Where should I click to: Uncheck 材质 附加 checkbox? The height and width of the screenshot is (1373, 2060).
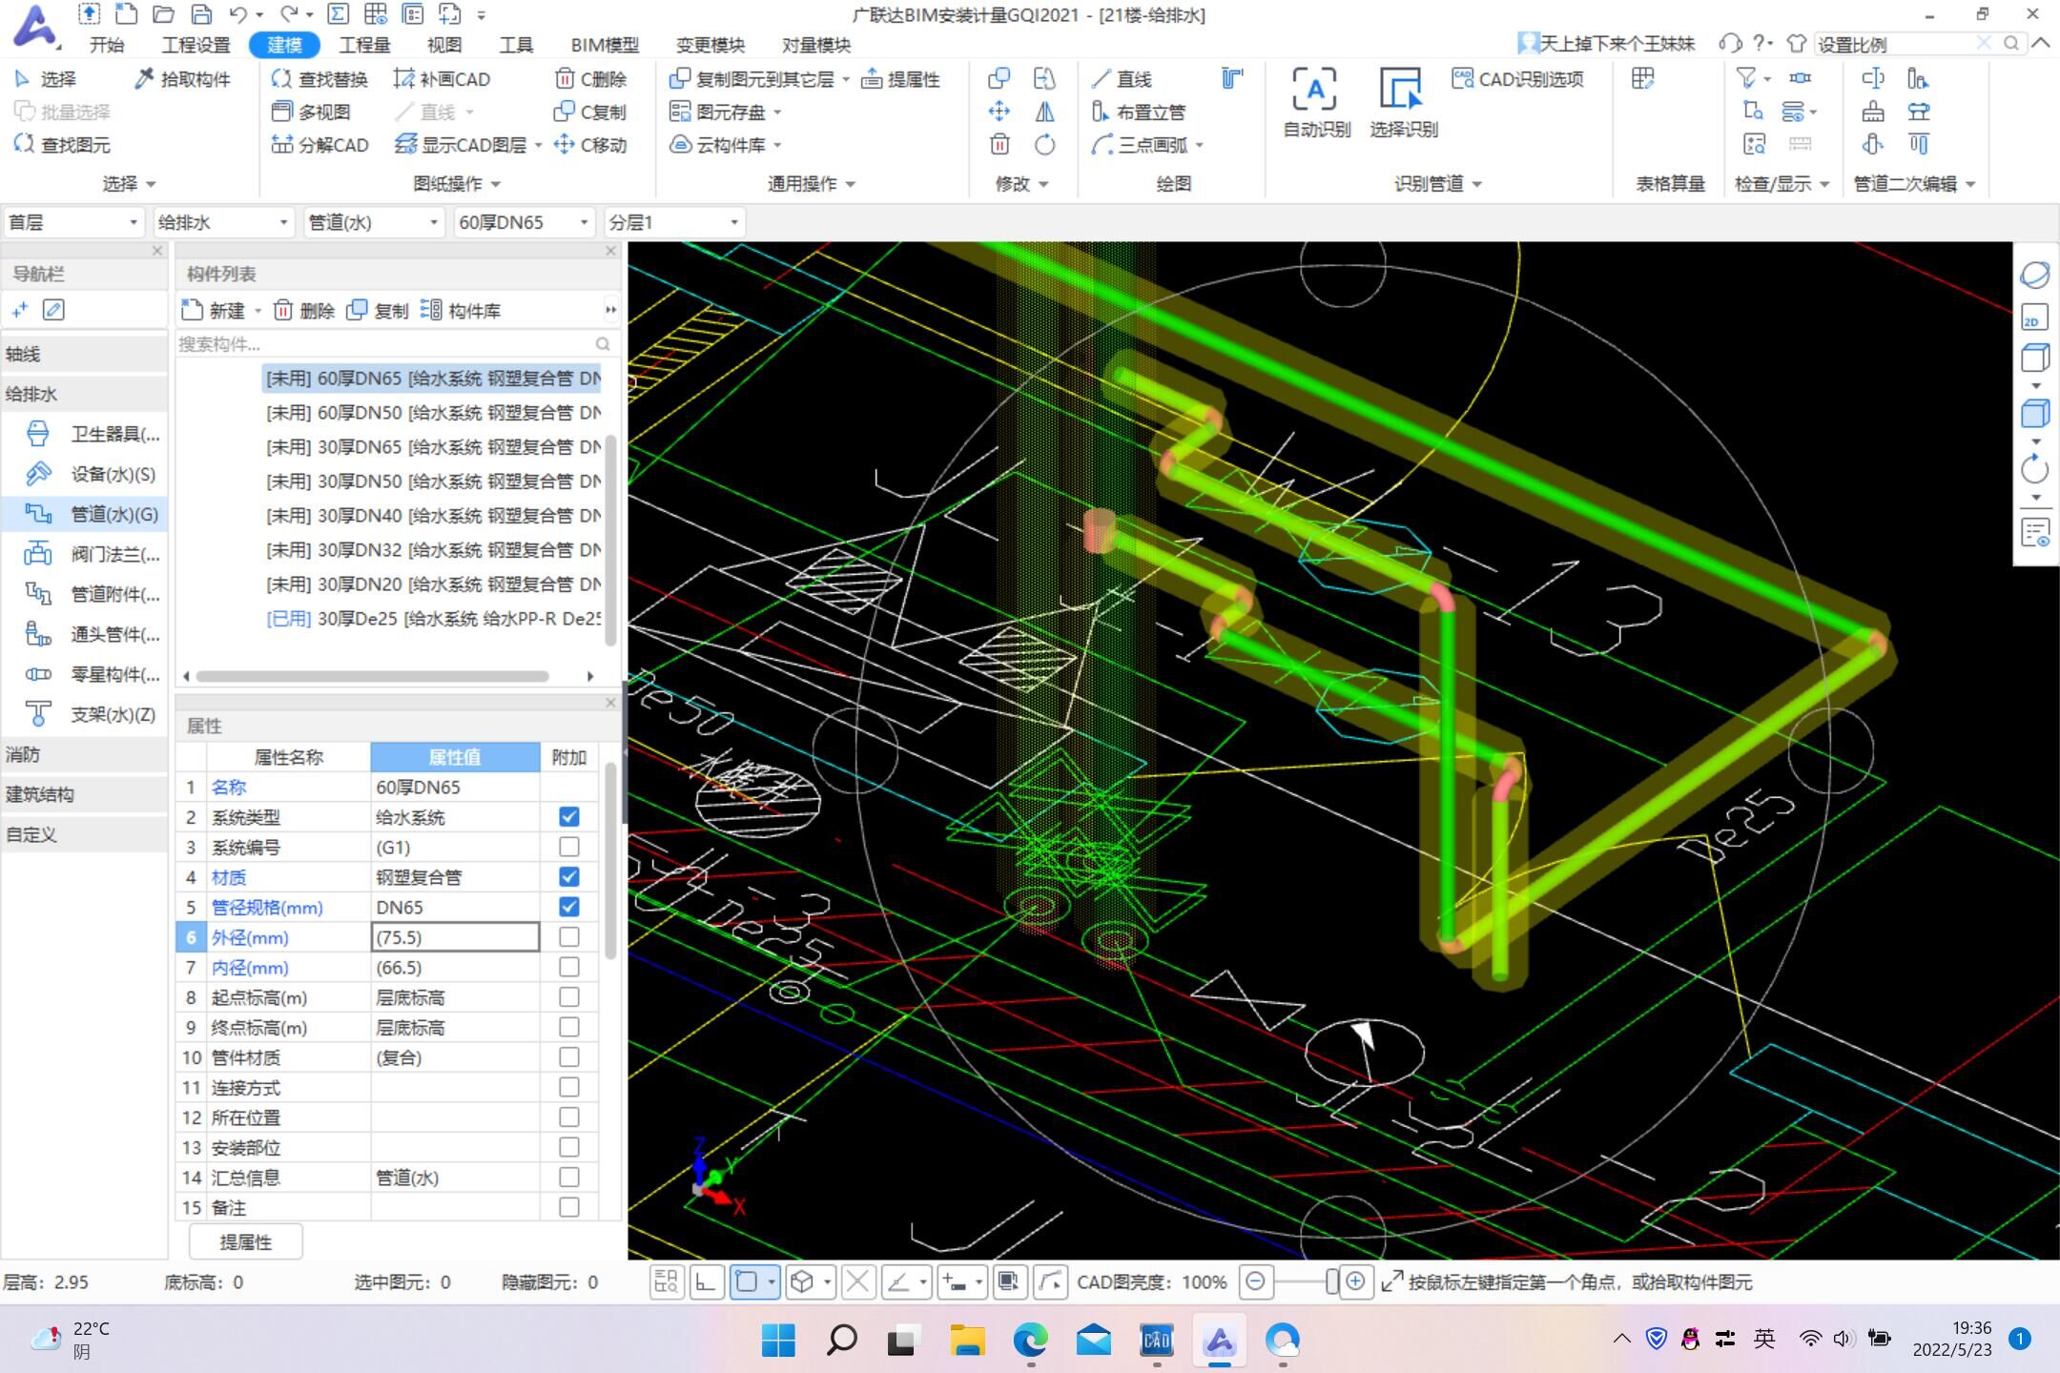click(x=569, y=877)
